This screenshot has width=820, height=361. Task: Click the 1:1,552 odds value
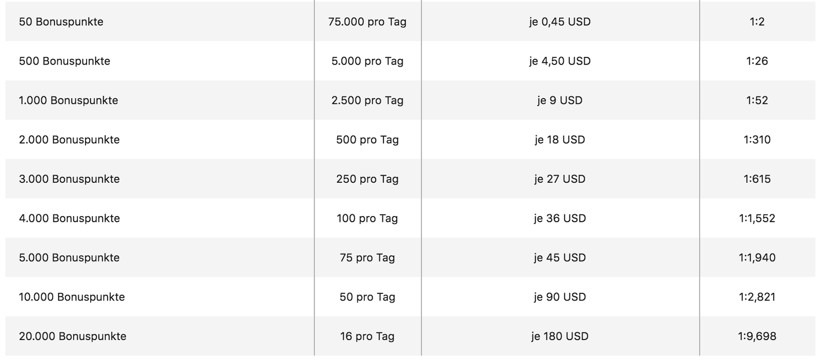click(757, 219)
